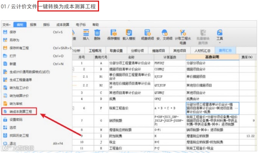The height and width of the screenshot is (153, 258).
Task: Collapse row 6 税前工程造价 expander
Action: click(x=73, y=108)
